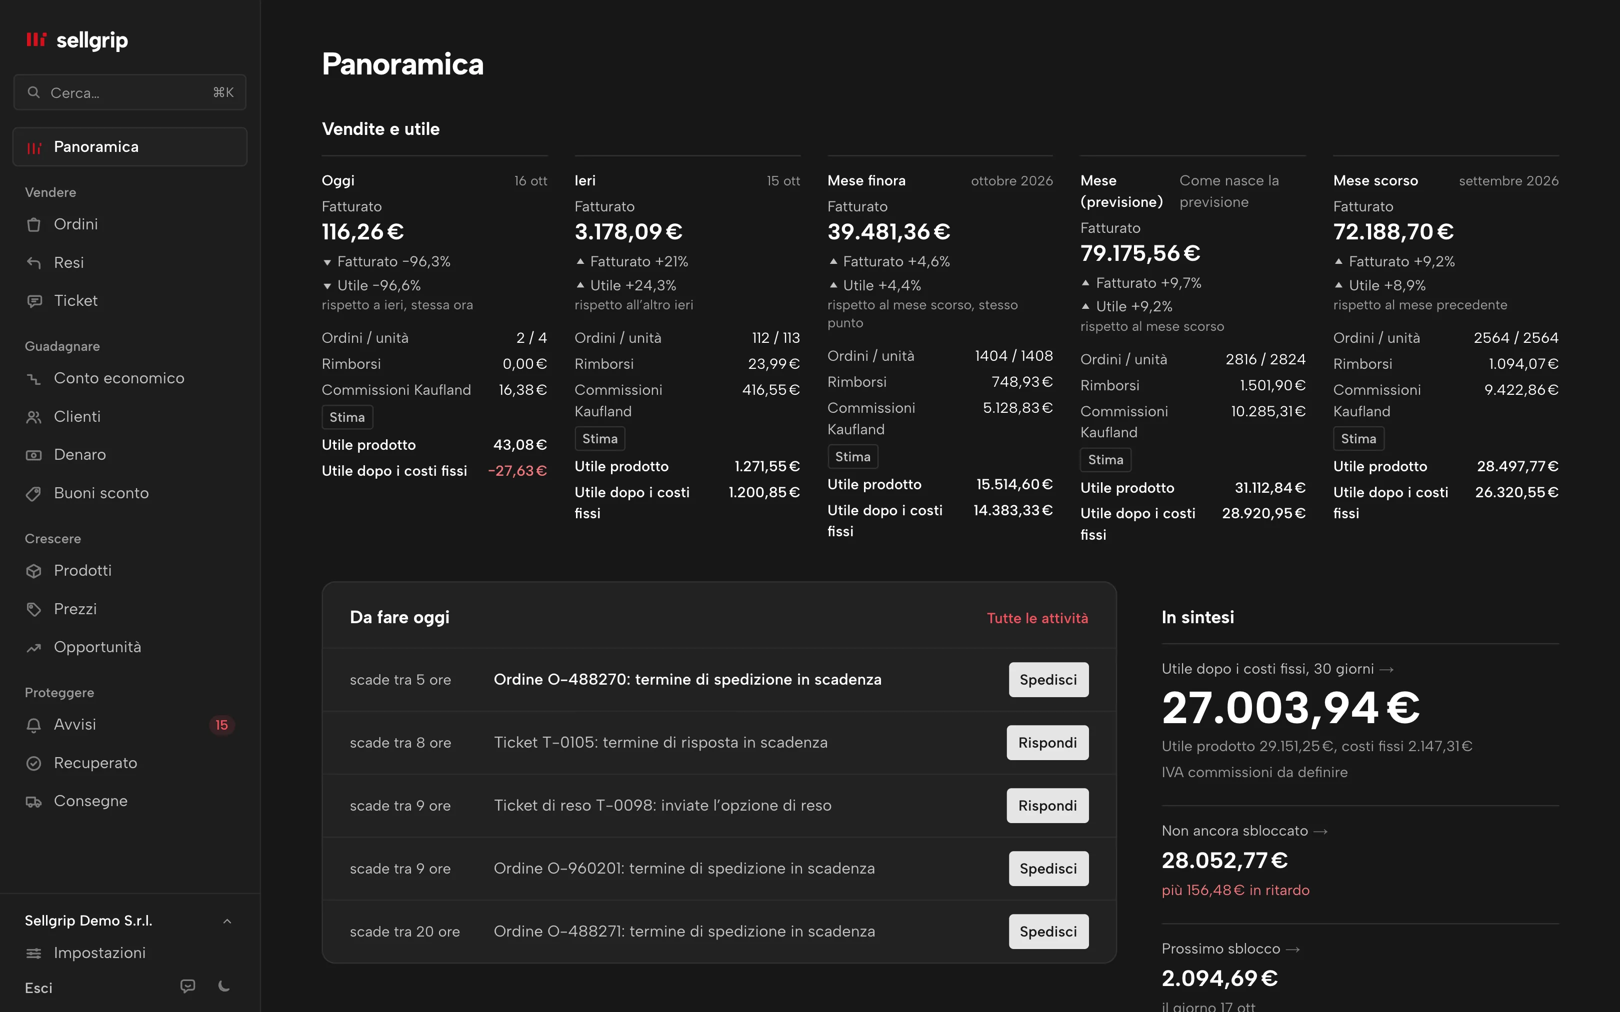1620x1012 pixels.
Task: Click the Stima badge under Oggi
Action: 347,417
